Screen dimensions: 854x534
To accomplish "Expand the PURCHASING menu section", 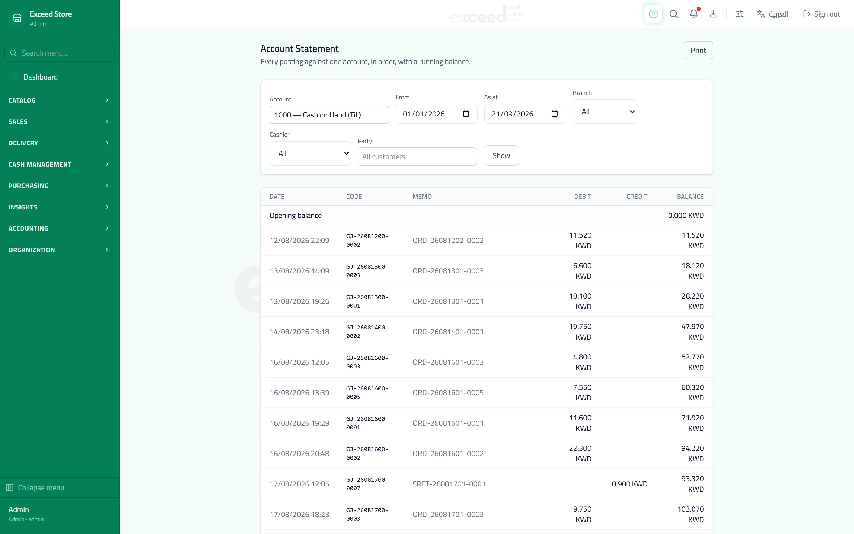I will coord(59,186).
